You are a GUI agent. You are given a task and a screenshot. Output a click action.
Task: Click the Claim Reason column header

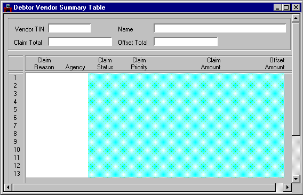(x=44, y=63)
